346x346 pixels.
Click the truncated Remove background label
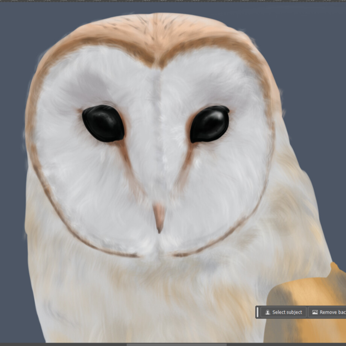pyautogui.click(x=333, y=312)
